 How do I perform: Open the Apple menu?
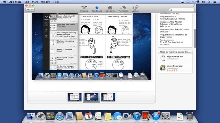click(x=4, y=2)
